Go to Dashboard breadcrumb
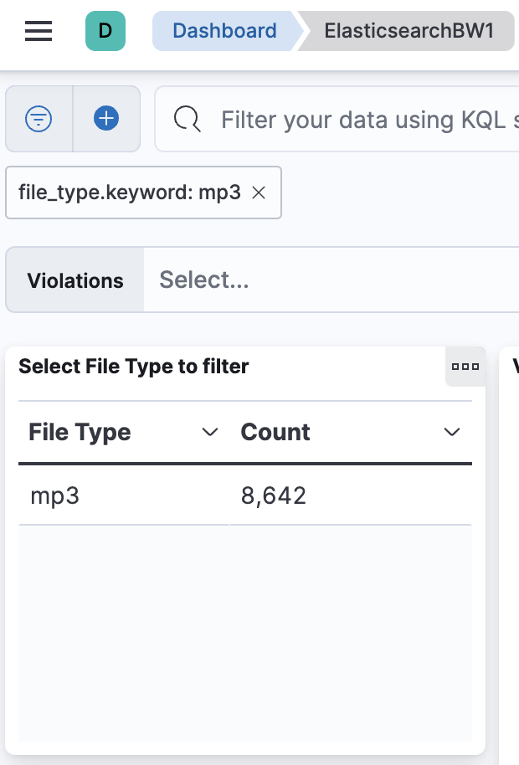 224,31
